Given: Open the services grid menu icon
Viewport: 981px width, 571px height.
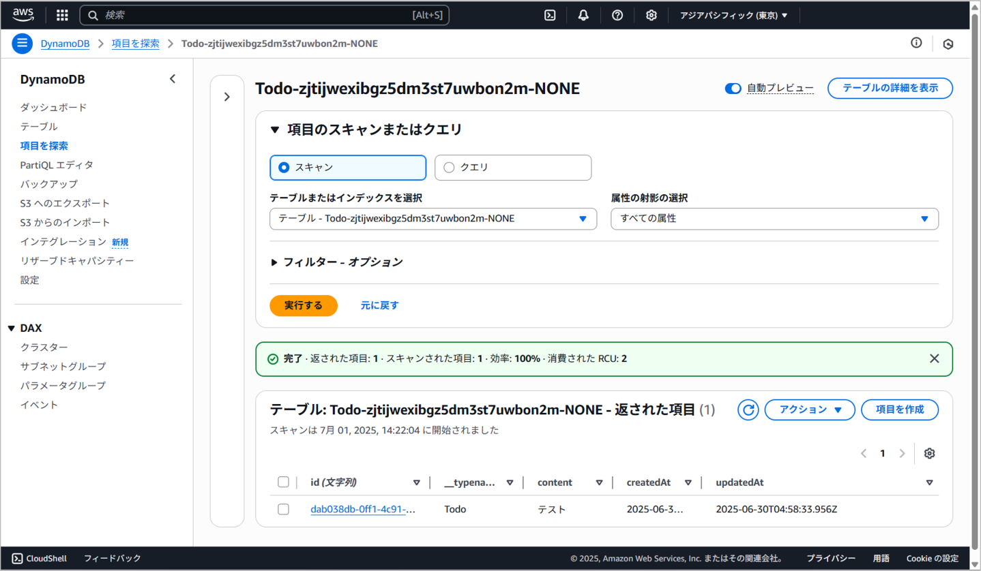Looking at the screenshot, I should (x=62, y=15).
